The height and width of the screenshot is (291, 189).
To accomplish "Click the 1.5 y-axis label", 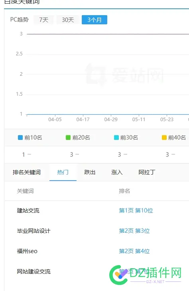I will (19, 94).
